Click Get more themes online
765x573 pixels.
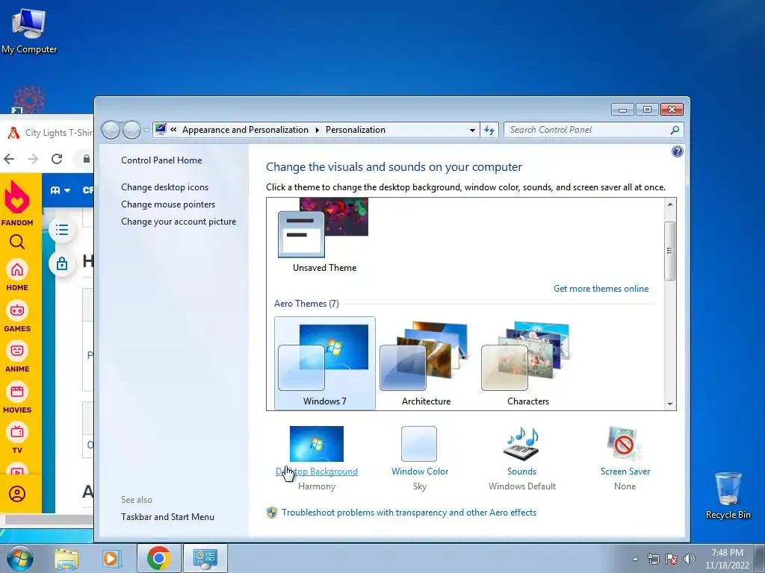click(x=601, y=289)
